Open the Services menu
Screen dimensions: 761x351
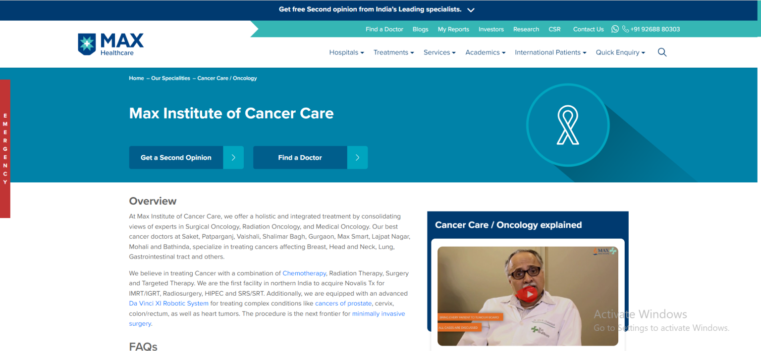(439, 52)
